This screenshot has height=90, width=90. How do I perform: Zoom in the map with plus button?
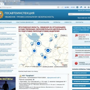(20, 50)
